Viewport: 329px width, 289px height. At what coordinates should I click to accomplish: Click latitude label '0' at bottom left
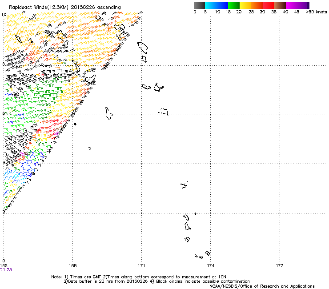(4, 261)
